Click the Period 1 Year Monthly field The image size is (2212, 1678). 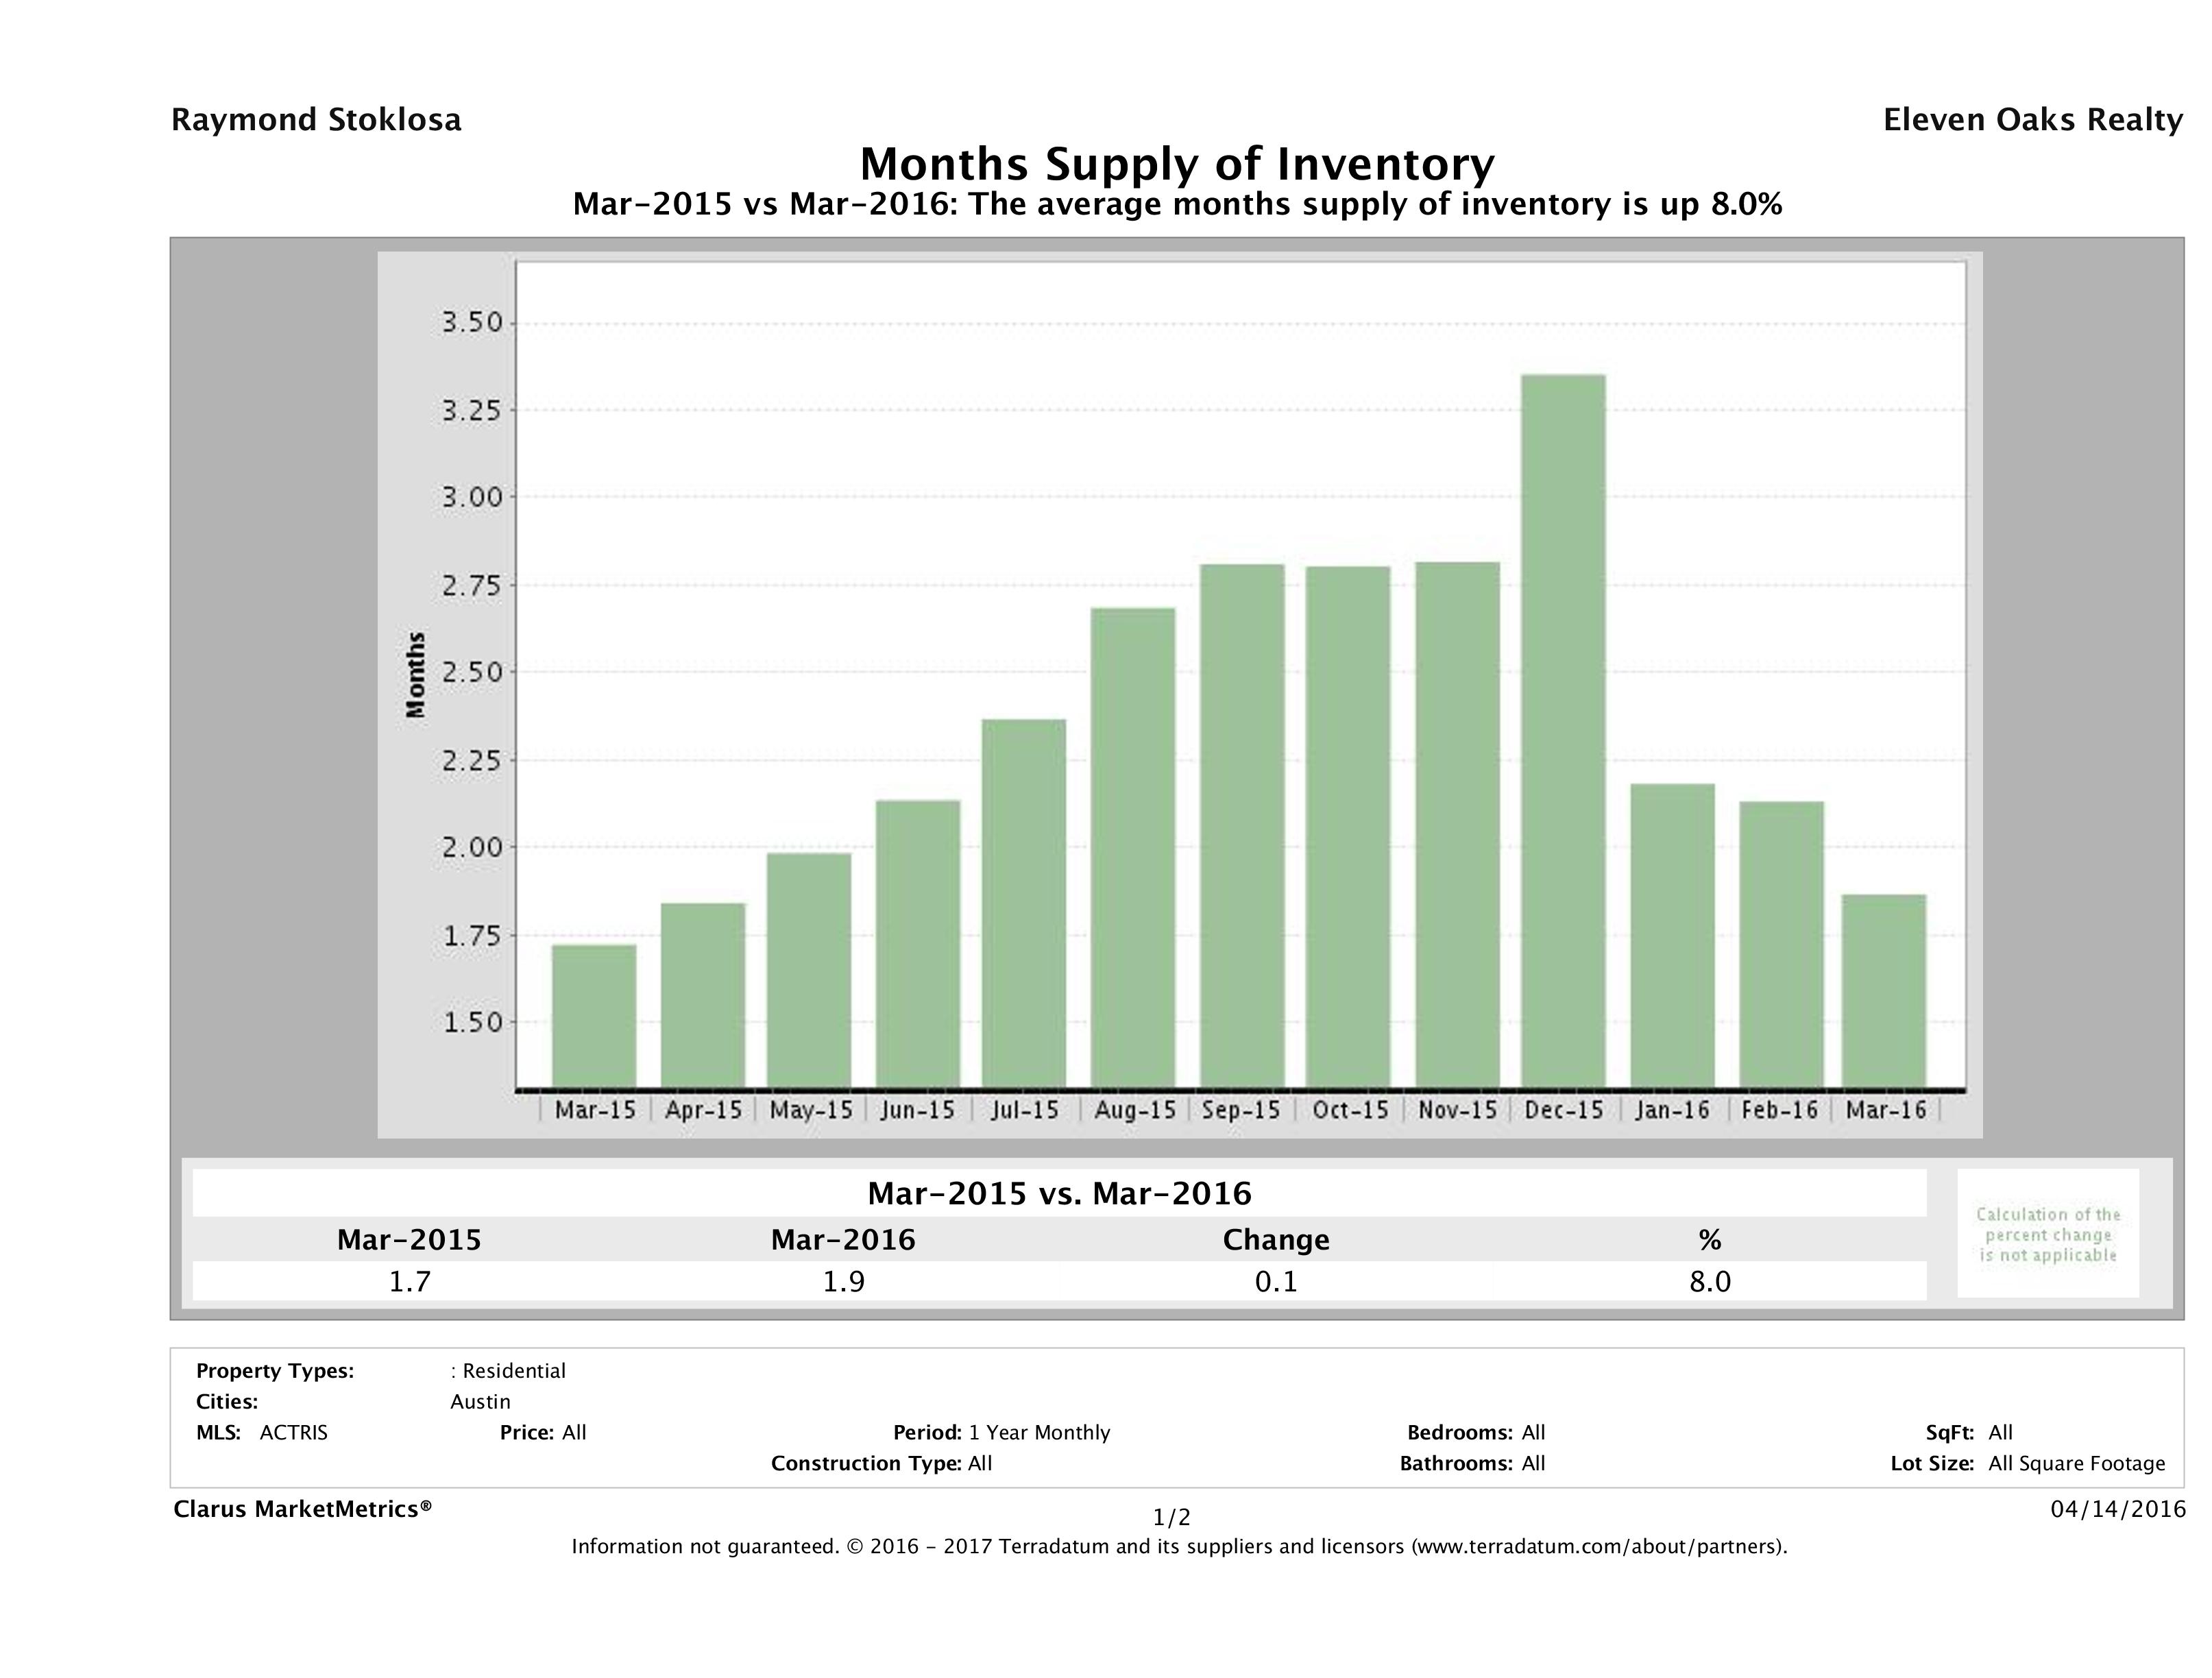click(x=1001, y=1432)
